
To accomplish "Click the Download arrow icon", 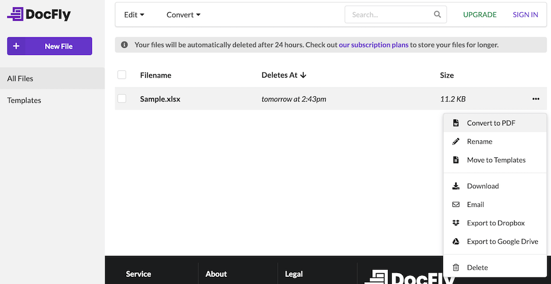I will point(456,186).
